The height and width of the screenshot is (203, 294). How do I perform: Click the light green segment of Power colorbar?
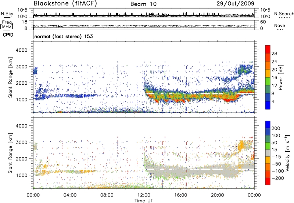268,81
